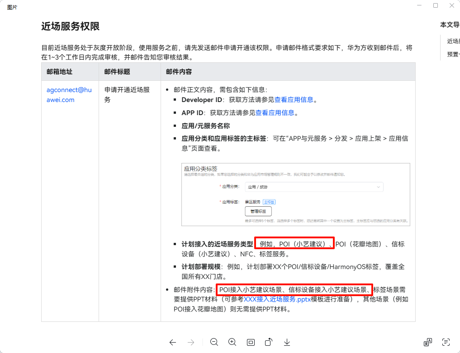Click the fit-to-window icon
The image size is (460, 353).
[251, 342]
